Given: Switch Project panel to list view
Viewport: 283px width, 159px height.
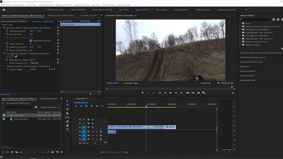Looking at the screenshot, I should point(7,152).
